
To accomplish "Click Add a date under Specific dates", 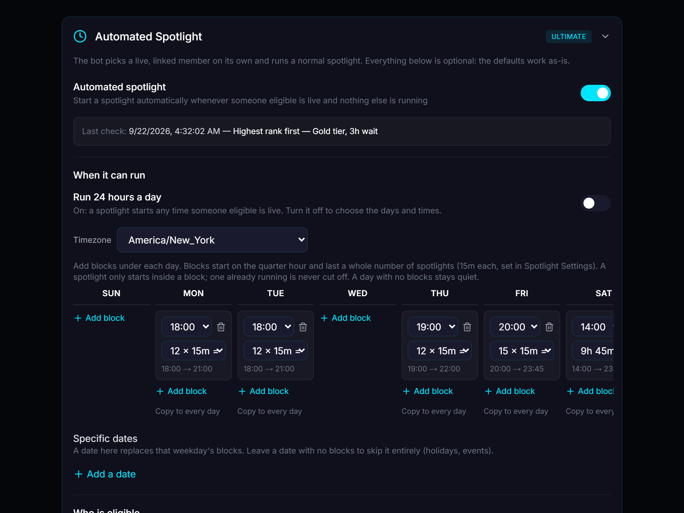I will (x=105, y=474).
